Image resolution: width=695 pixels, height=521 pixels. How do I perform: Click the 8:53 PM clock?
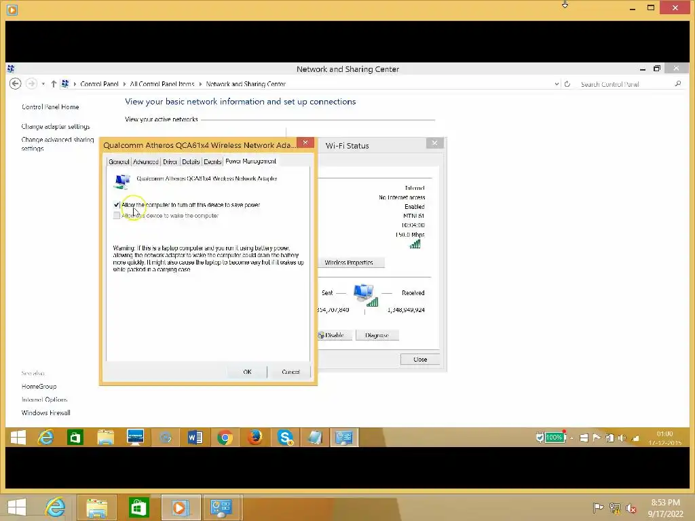tap(665, 503)
